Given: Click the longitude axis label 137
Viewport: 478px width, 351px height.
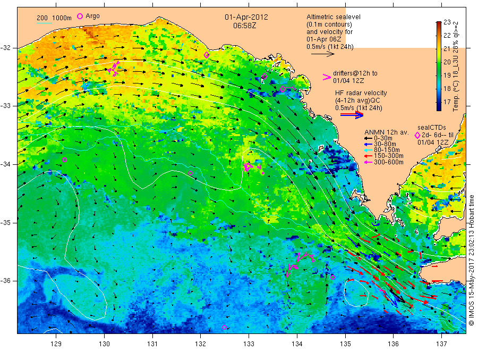Looking at the screenshot, I should (x=441, y=344).
